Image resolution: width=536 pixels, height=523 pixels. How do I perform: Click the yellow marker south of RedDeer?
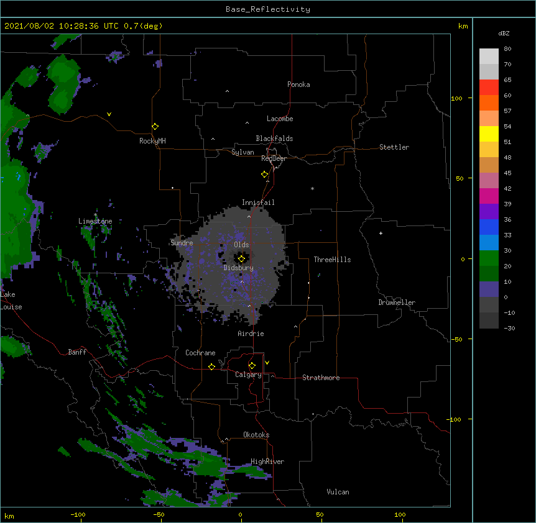[x=265, y=175]
